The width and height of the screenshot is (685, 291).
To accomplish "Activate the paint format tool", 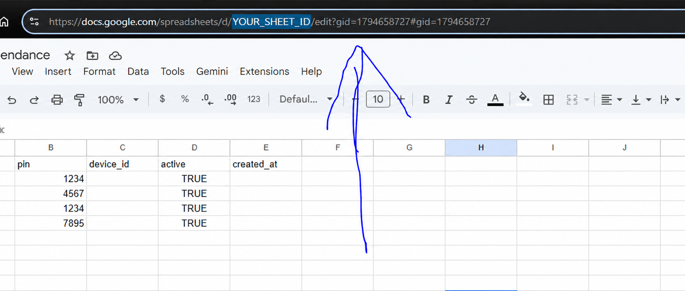I will pyautogui.click(x=79, y=100).
